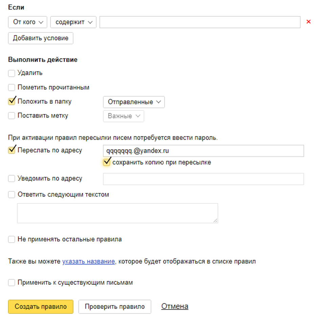Tick the "Пометить прочитанным" checkbox
The height and width of the screenshot is (323, 329).
pyautogui.click(x=12, y=88)
